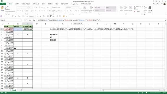Collapse the ribbon with the caret
The width and height of the screenshot is (167, 94).
(x=165, y=14)
